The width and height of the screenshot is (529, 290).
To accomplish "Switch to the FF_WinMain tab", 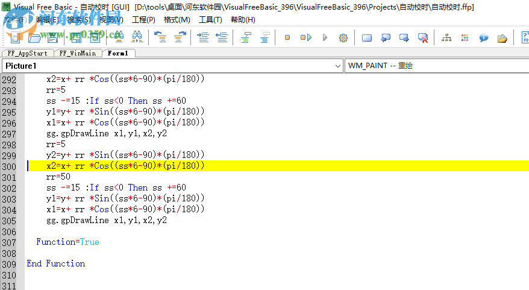I will tap(78, 53).
